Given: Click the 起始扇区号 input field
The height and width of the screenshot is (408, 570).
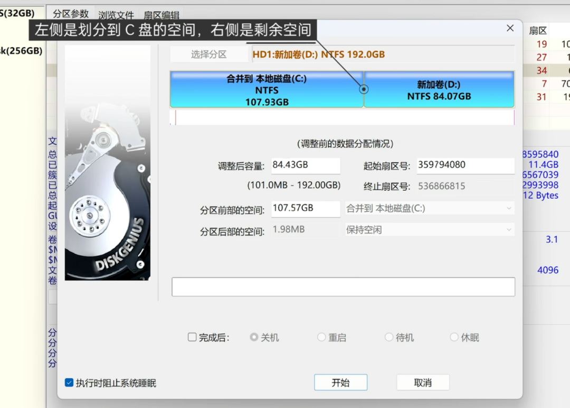Looking at the screenshot, I should [x=464, y=165].
